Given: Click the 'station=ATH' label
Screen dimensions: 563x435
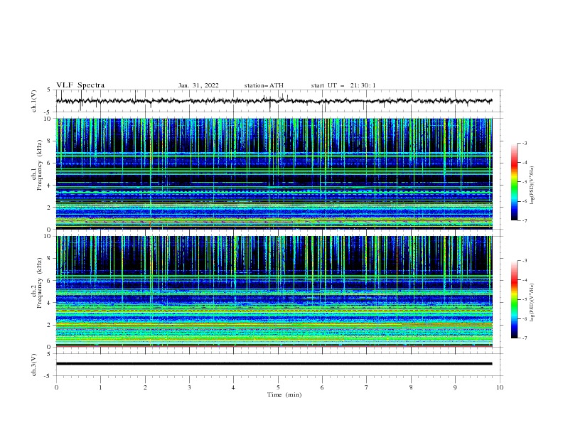Looking at the screenshot, I should [264, 85].
